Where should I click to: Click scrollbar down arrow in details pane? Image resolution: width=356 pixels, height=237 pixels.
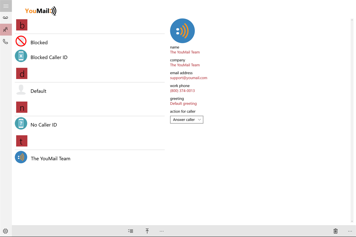352,221
